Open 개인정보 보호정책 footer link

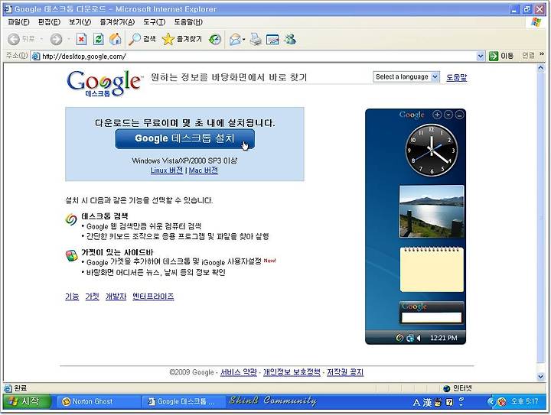(292, 372)
